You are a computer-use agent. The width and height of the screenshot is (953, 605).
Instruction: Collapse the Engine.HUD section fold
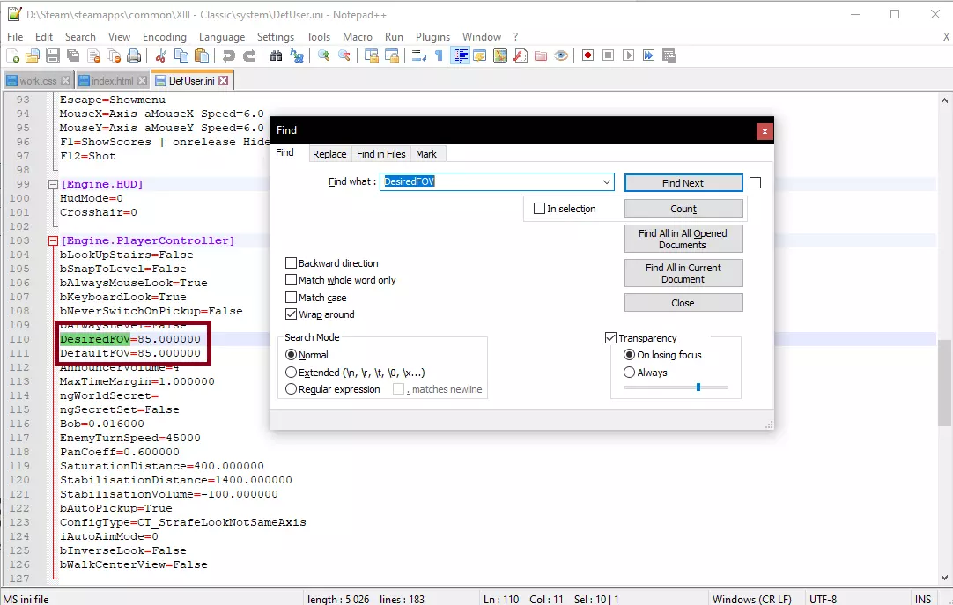tap(53, 184)
